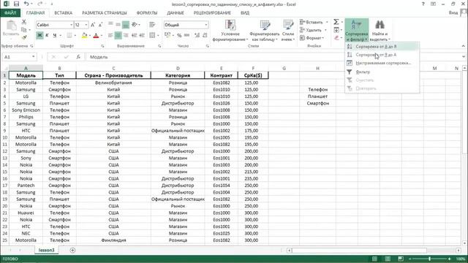468x263 pixels.
Task: Click the Format Painter brush icon
Action: [24, 37]
